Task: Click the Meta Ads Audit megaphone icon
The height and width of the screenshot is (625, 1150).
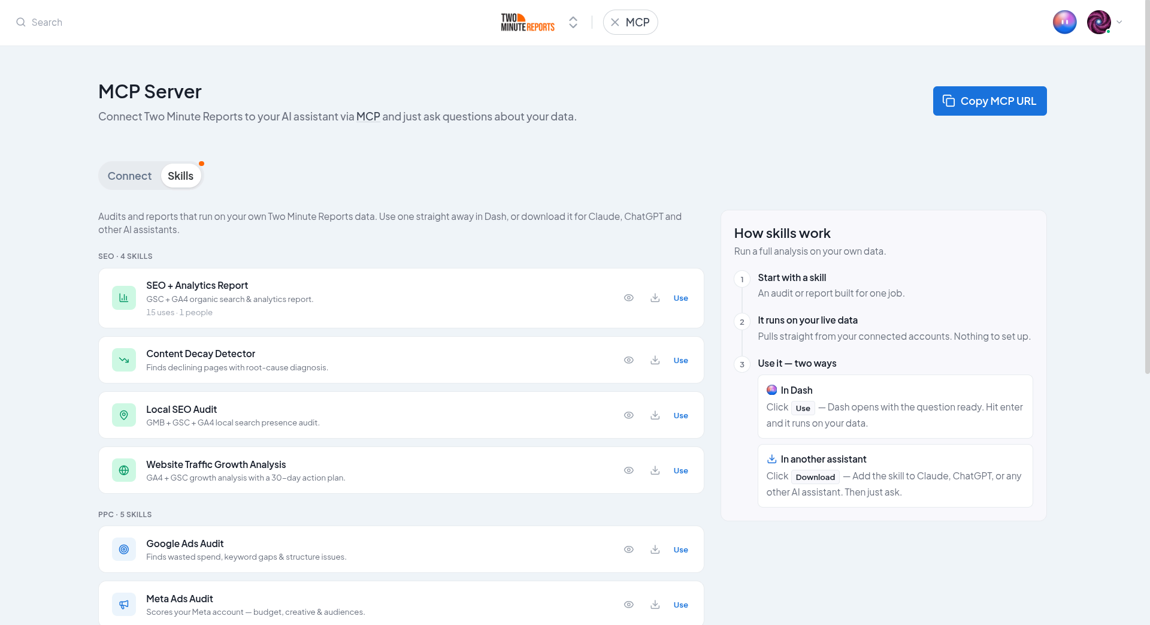Action: (x=124, y=605)
